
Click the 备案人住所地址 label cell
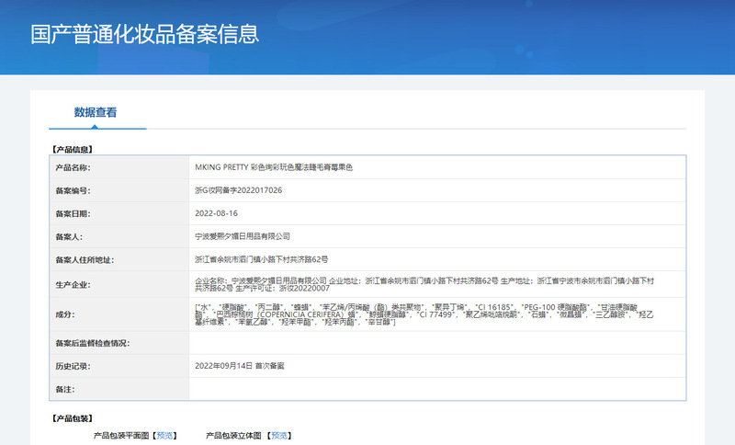pyautogui.click(x=119, y=259)
